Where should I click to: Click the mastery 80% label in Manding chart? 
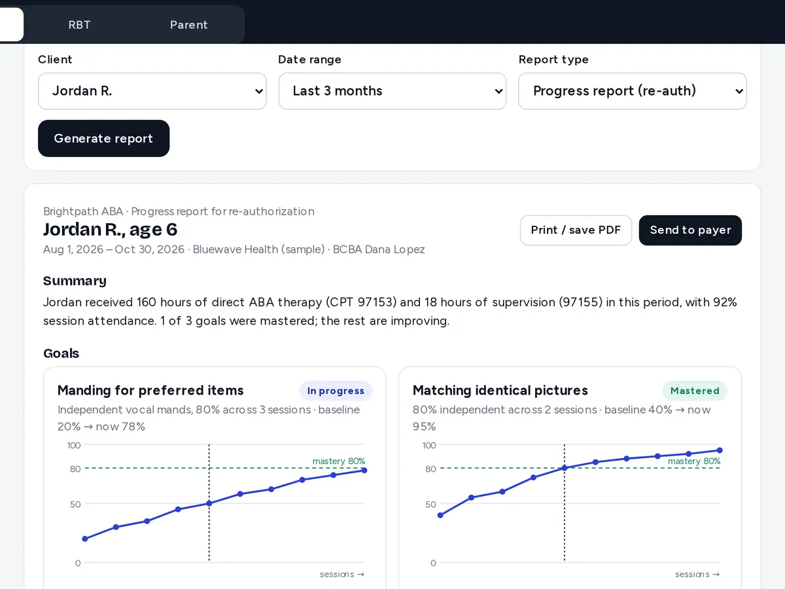point(339,461)
